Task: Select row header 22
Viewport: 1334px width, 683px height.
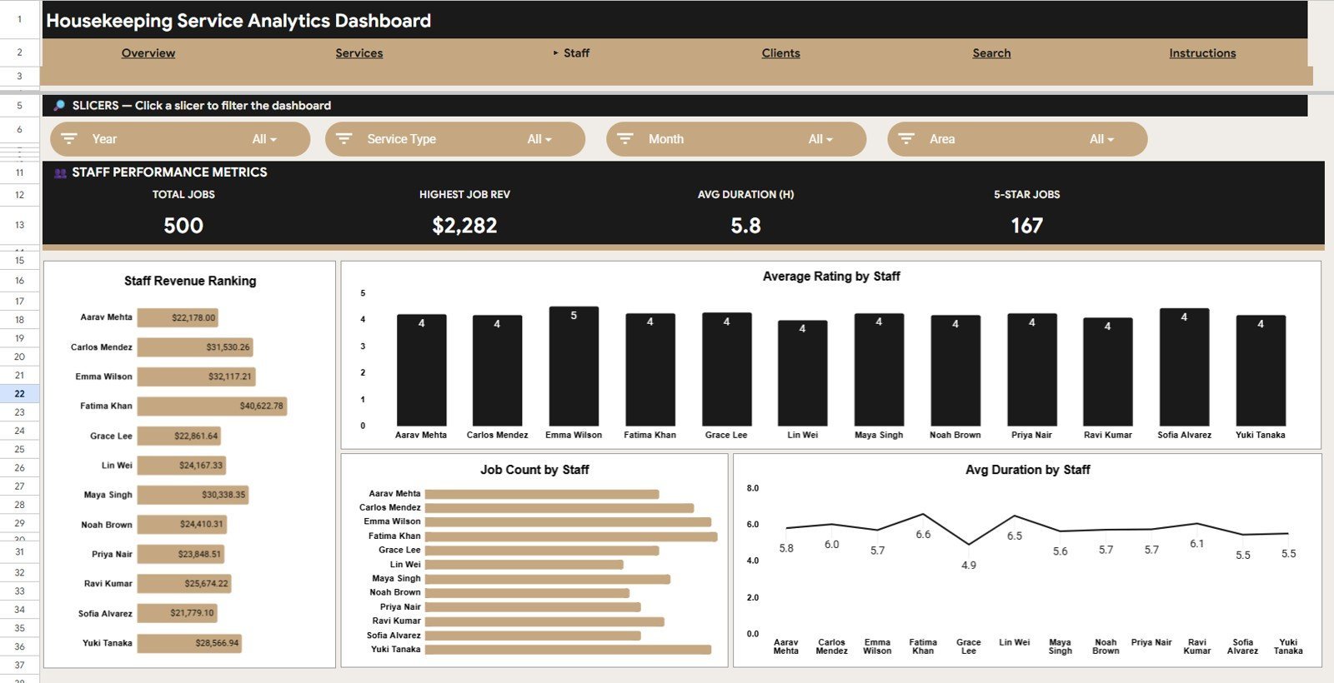Action: coord(19,393)
